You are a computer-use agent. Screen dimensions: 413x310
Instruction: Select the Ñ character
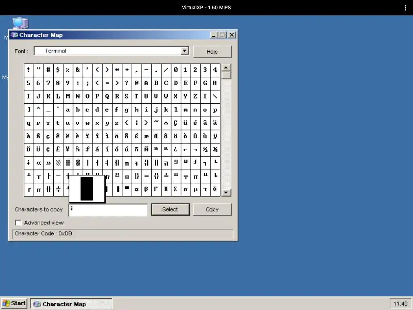(146, 149)
